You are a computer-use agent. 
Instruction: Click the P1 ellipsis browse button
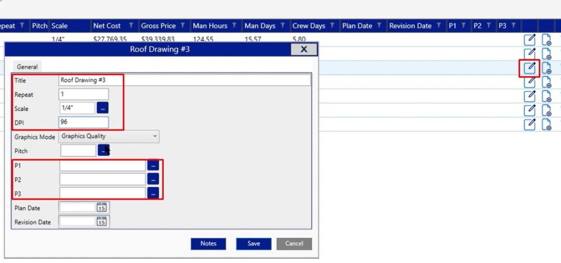coord(153,165)
